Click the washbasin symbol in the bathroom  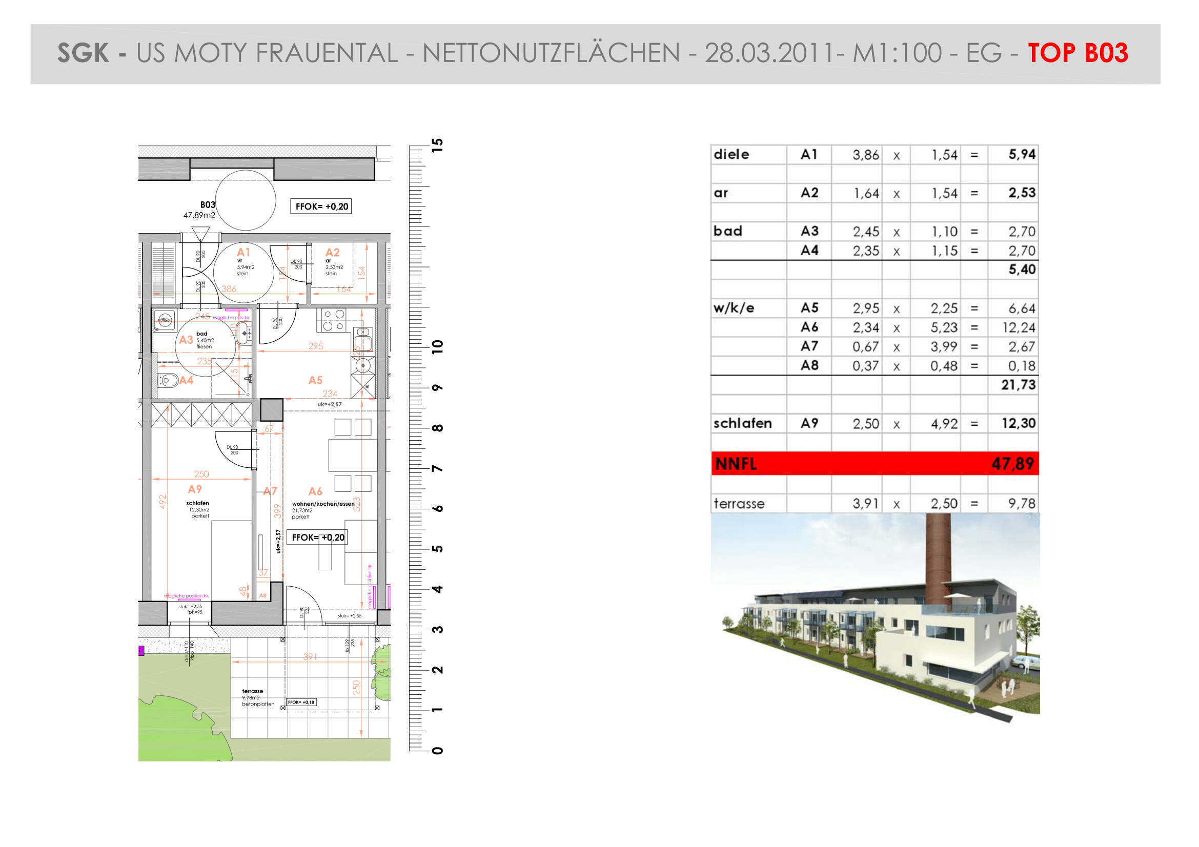[x=245, y=333]
